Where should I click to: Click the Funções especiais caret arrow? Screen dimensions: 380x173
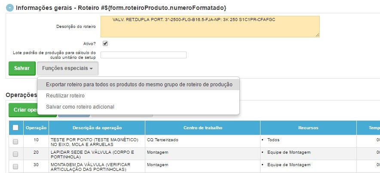point(91,69)
